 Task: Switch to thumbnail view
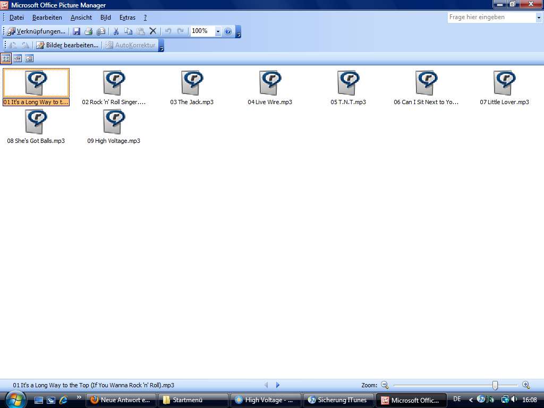[6, 58]
